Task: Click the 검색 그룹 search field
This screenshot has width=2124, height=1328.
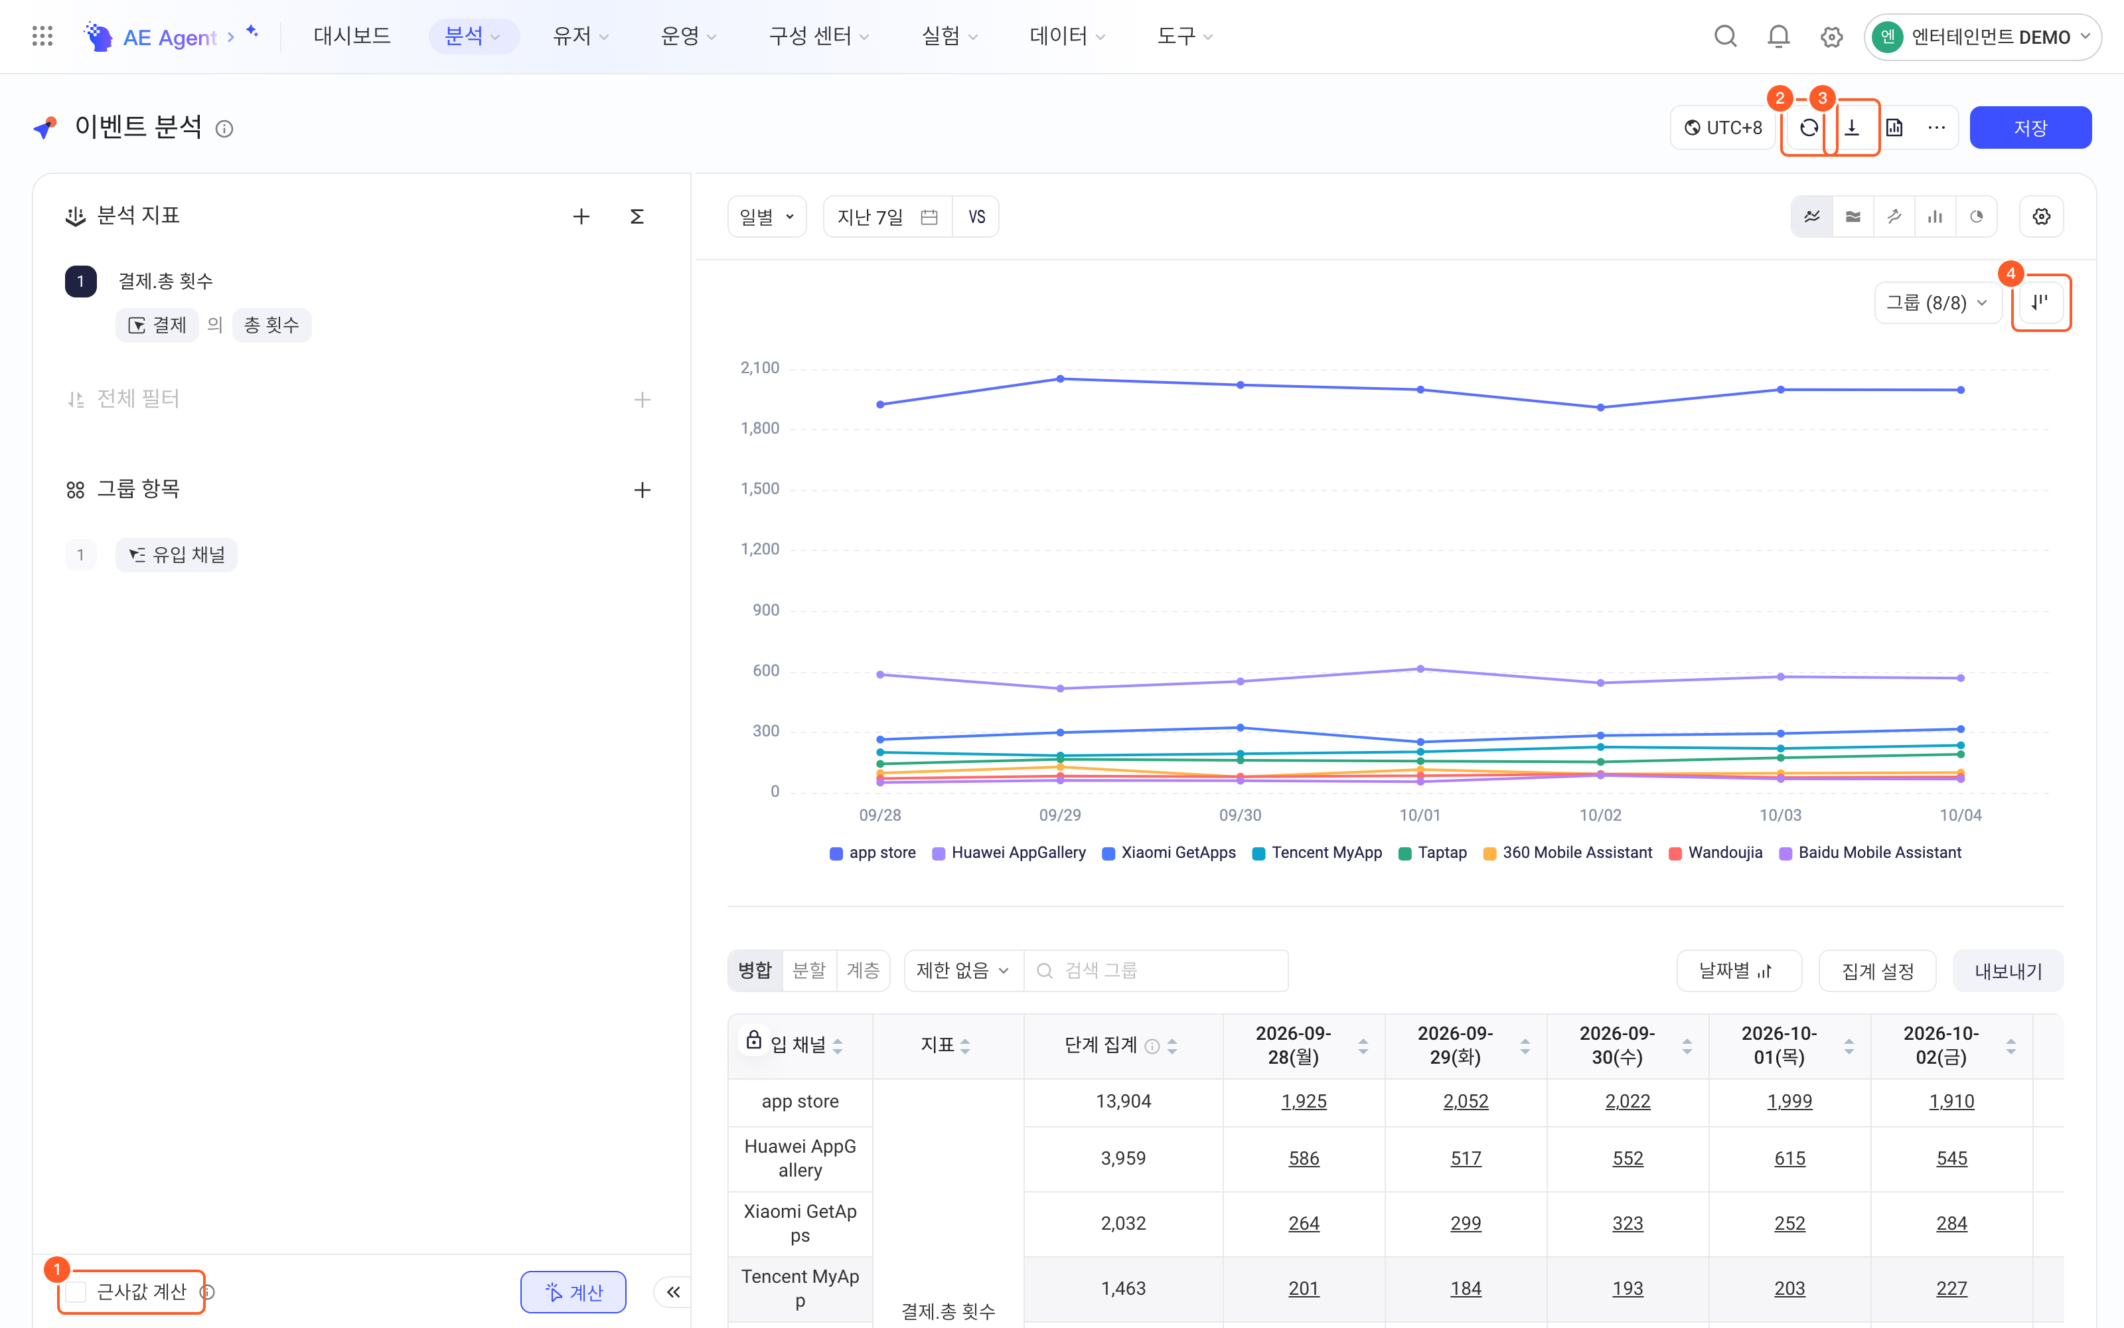Action: pyautogui.click(x=1156, y=971)
